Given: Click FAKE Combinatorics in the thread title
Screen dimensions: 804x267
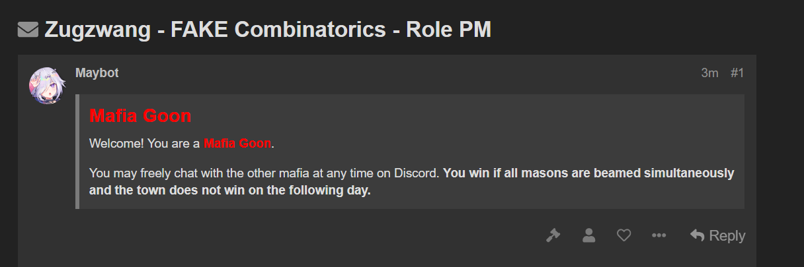Looking at the screenshot, I should point(278,30).
